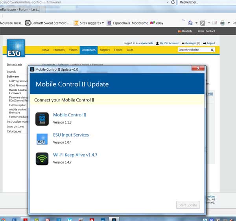Image resolution: width=236 pixels, height=221 pixels.
Task: Open the News menu on ESU site
Action: tap(46, 50)
